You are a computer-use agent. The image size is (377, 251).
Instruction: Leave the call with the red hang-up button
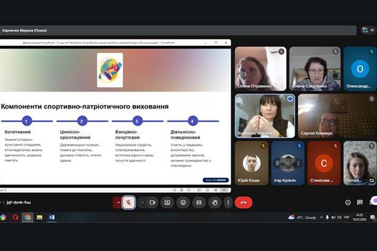pyautogui.click(x=243, y=202)
